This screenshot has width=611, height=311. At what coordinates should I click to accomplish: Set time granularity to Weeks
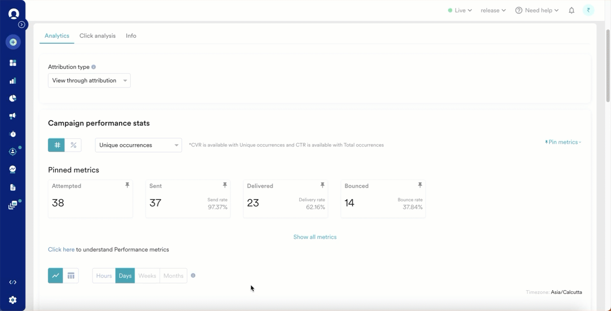point(147,275)
